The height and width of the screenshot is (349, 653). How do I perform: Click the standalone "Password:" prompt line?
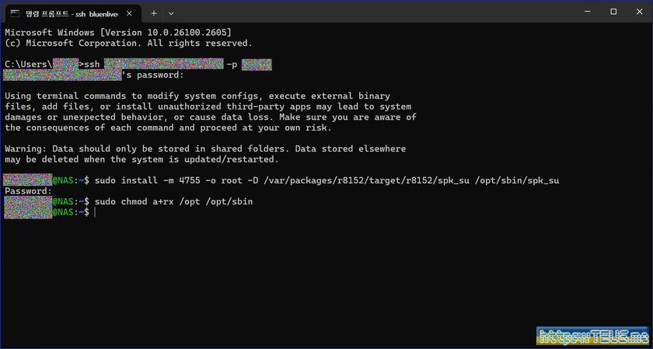coord(28,191)
